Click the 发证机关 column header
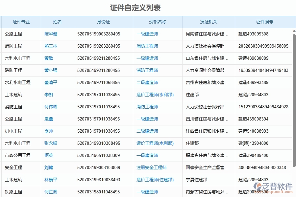Viewport: 296px width, 197px height. click(x=208, y=22)
